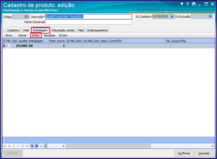Click the Código field showing 251
This screenshot has height=159, width=217.
[21, 17]
